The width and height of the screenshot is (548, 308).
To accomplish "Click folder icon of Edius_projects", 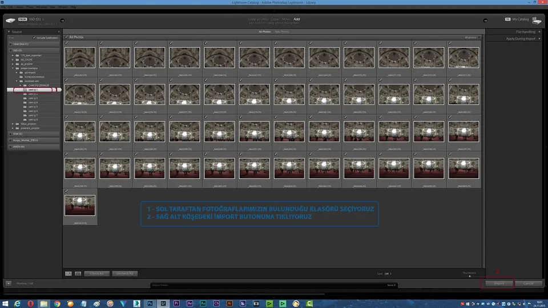I will tap(17, 124).
